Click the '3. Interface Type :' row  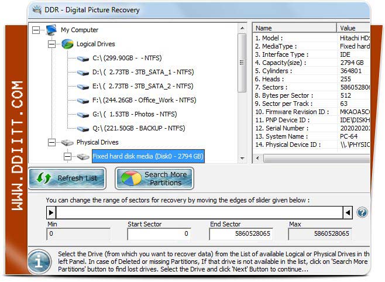[312, 54]
